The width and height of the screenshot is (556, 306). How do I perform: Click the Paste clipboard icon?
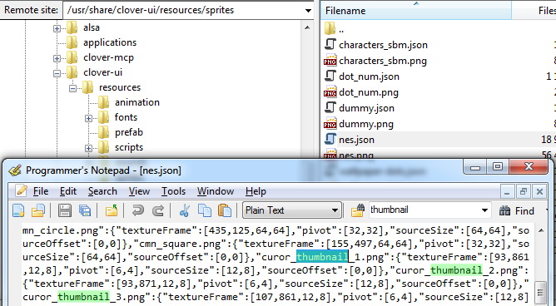225,210
